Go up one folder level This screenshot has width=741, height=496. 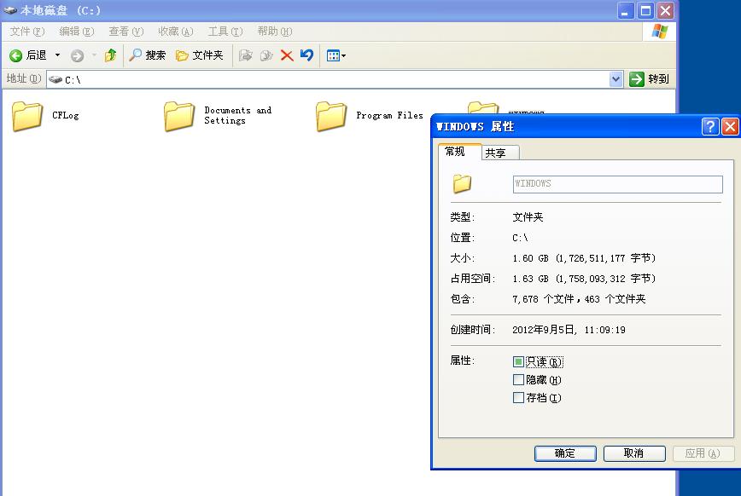[x=111, y=55]
